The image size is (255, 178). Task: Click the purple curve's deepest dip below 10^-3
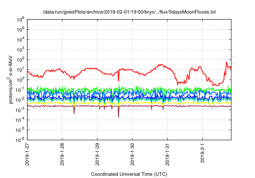coord(119,117)
